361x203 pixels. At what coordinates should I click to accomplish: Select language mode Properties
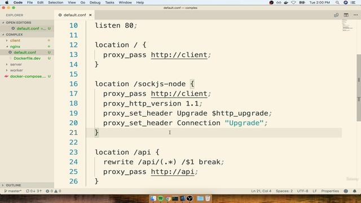[330, 191]
